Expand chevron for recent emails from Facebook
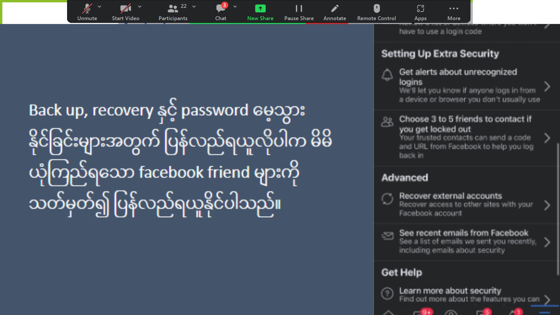The width and height of the screenshot is (560, 315). tap(547, 242)
